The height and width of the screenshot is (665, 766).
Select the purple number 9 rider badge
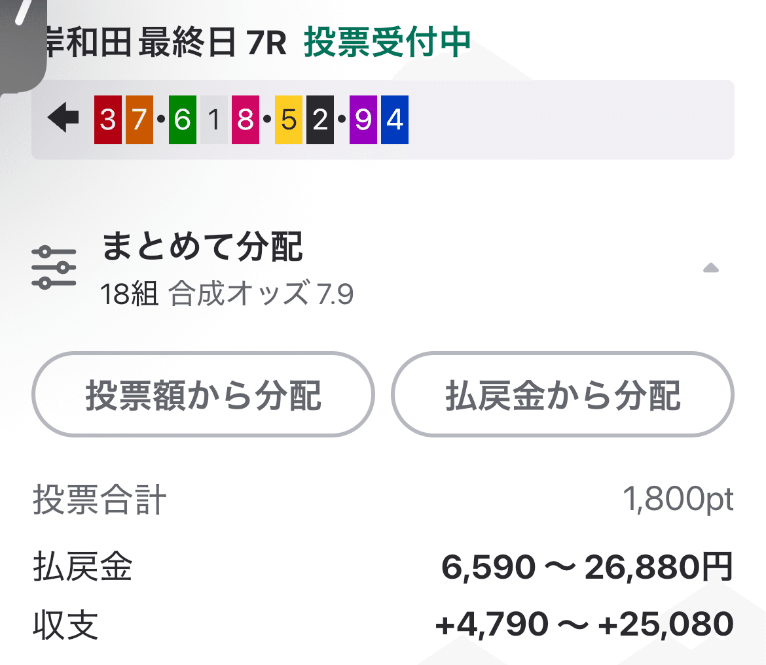tap(362, 120)
